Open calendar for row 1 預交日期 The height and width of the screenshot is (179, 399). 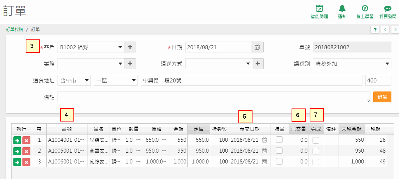264,140
